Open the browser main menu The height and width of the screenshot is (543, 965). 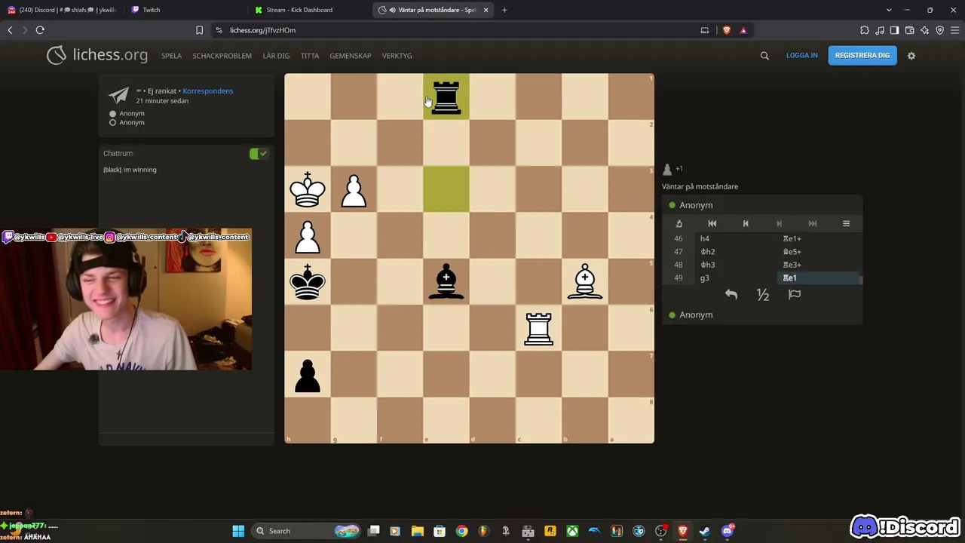pos(954,30)
